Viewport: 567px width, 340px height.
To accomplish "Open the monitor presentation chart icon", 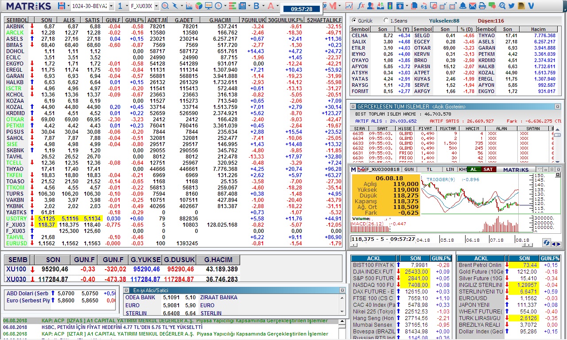I will coord(209,6).
